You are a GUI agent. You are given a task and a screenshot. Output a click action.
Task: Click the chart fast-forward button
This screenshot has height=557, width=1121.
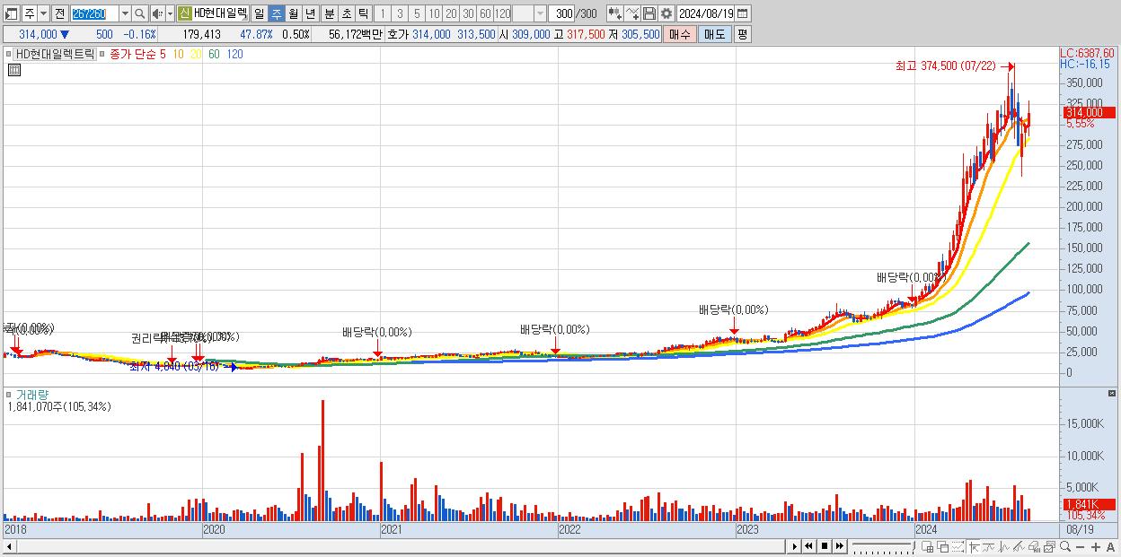point(838,546)
